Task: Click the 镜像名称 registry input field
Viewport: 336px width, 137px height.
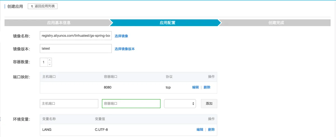Action: coord(76,36)
